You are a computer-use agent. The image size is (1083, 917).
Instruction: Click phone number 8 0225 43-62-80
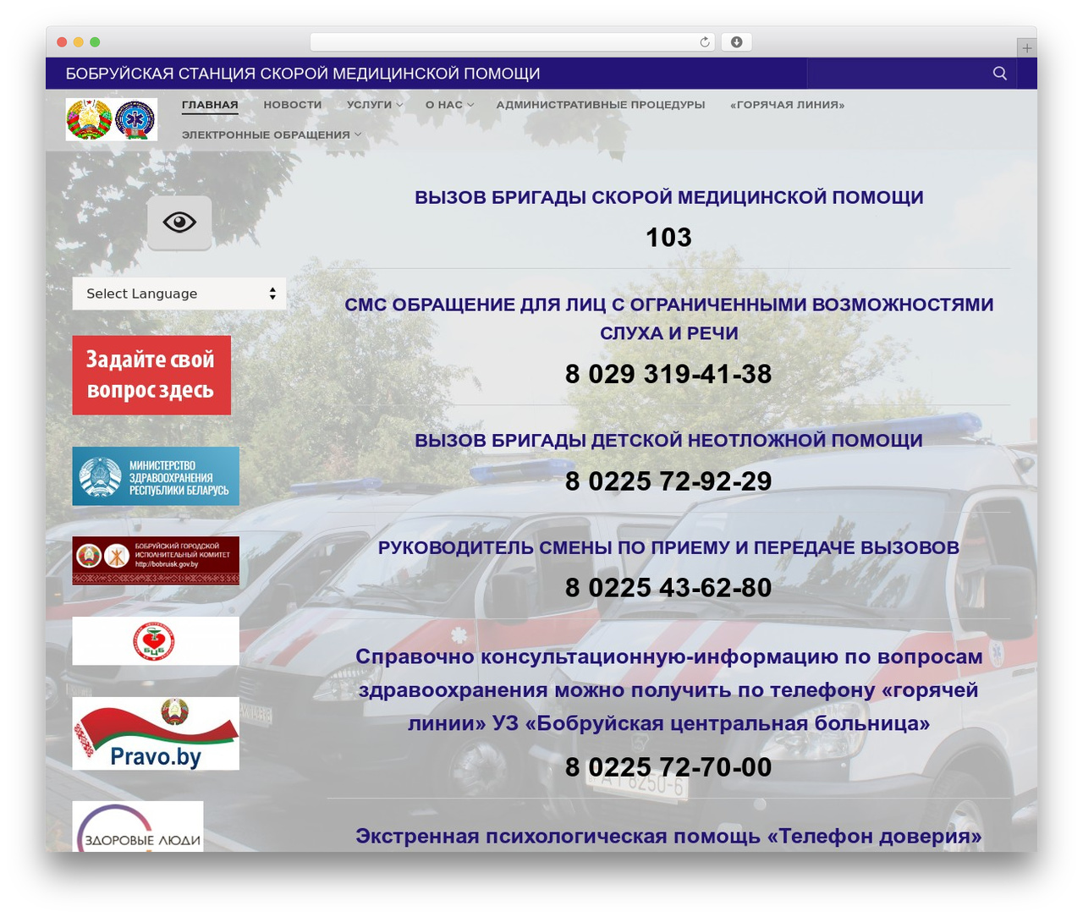(668, 588)
